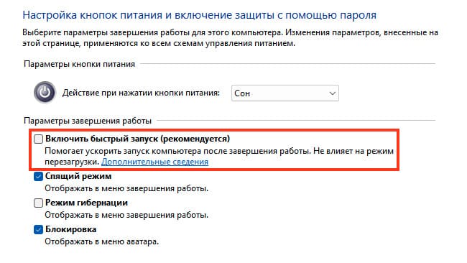The image size is (467, 263).
Task: Click the Включить быстрый запуск (рекомендуется) label
Action: (138, 139)
